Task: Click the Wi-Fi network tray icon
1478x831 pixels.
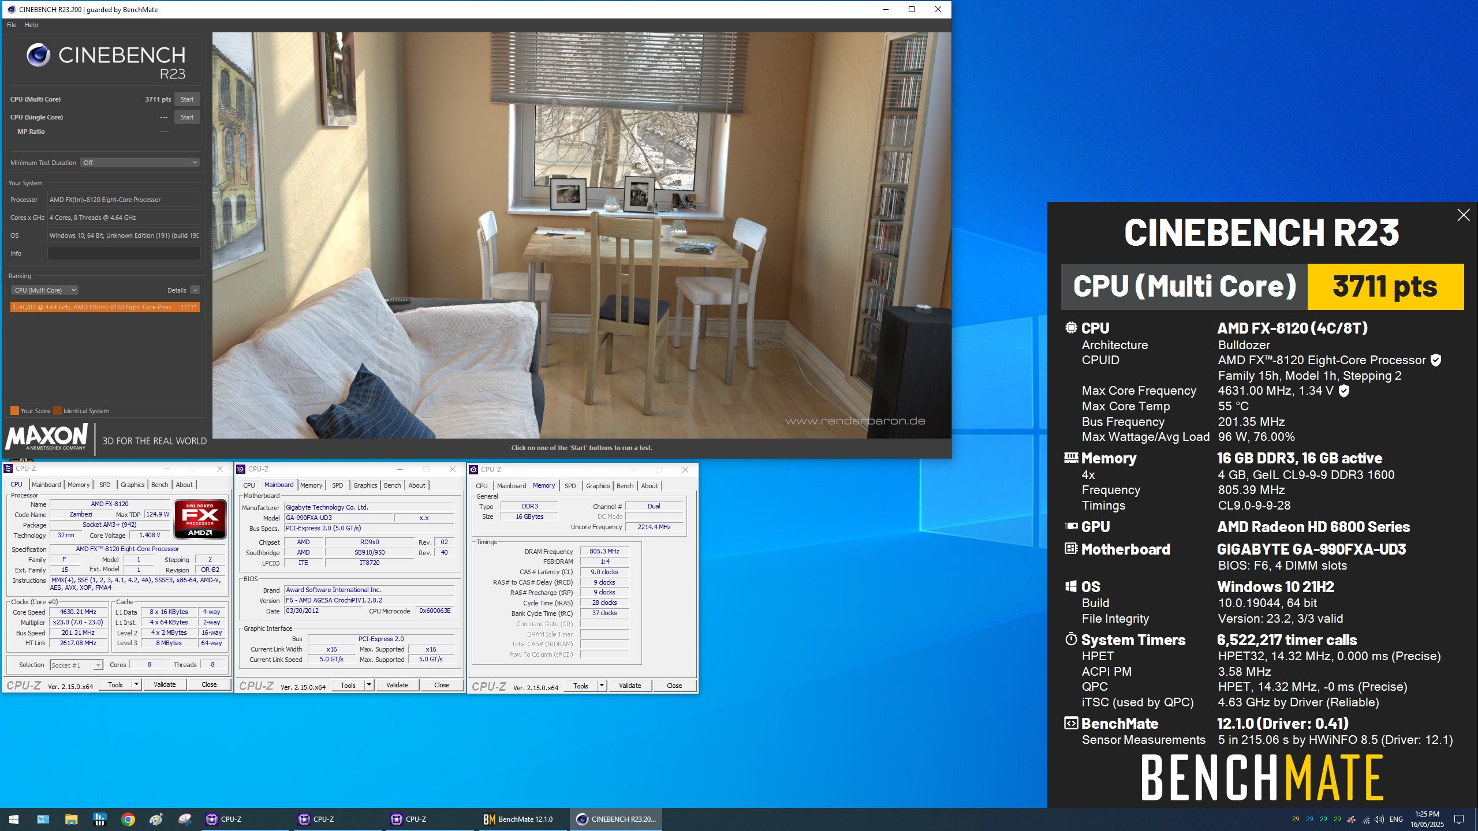Action: click(1366, 819)
